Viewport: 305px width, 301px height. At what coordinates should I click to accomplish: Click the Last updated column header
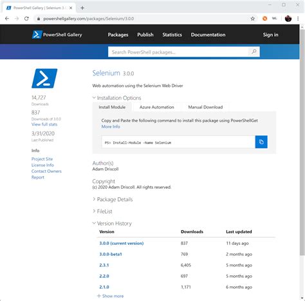click(x=239, y=231)
